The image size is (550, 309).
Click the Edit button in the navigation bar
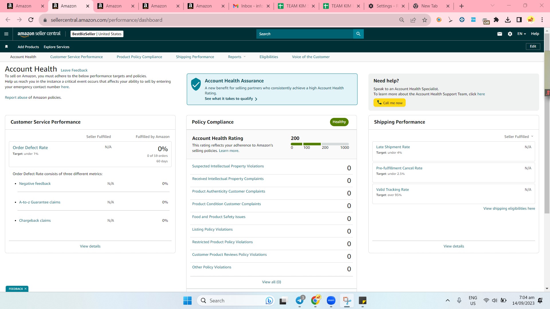click(533, 46)
